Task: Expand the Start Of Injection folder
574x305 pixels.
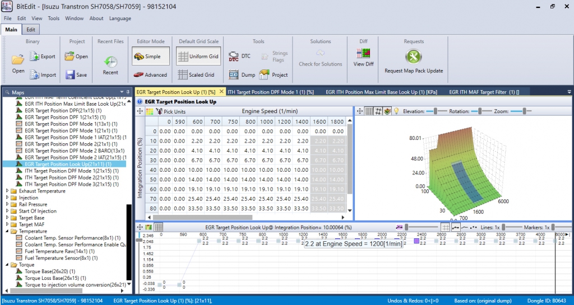Action: pos(7,211)
